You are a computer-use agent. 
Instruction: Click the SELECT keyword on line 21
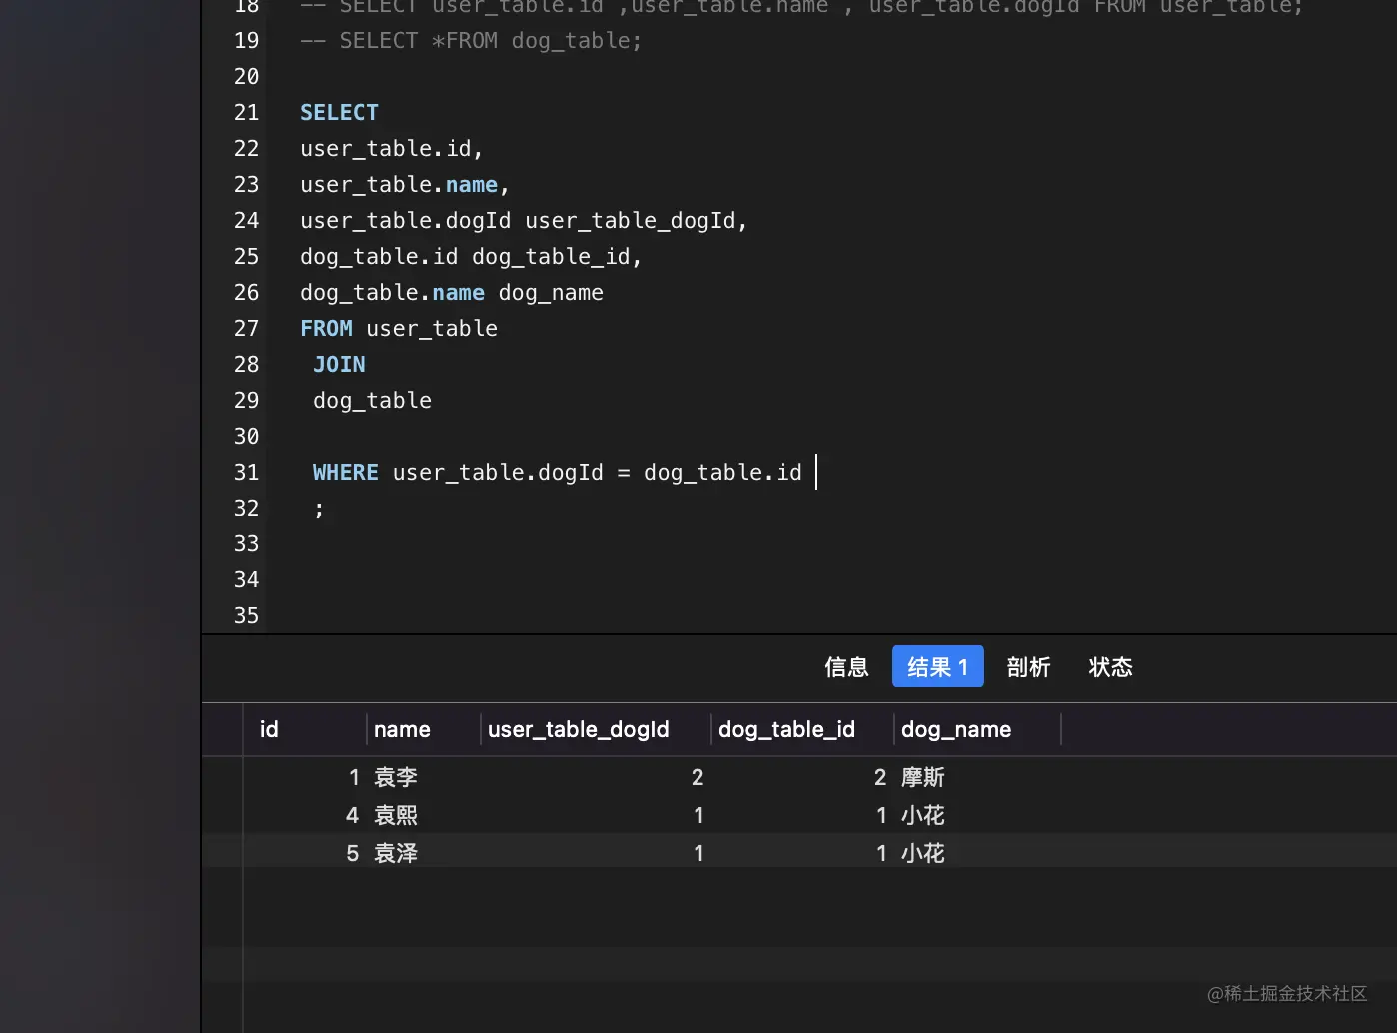click(339, 113)
